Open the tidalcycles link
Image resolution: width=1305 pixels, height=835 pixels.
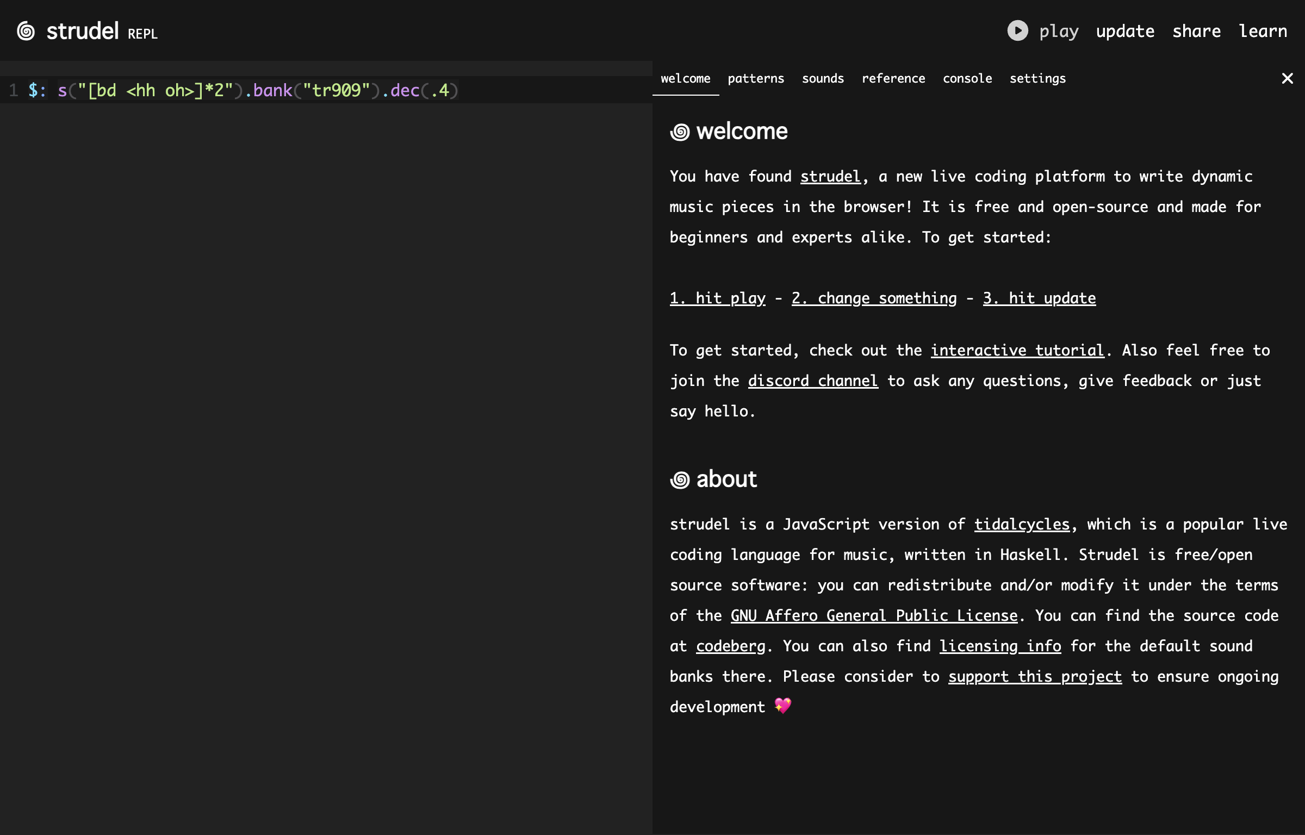coord(1022,525)
